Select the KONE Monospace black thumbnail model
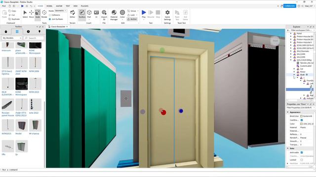The width and height of the screenshot is (316, 177). click(22, 84)
